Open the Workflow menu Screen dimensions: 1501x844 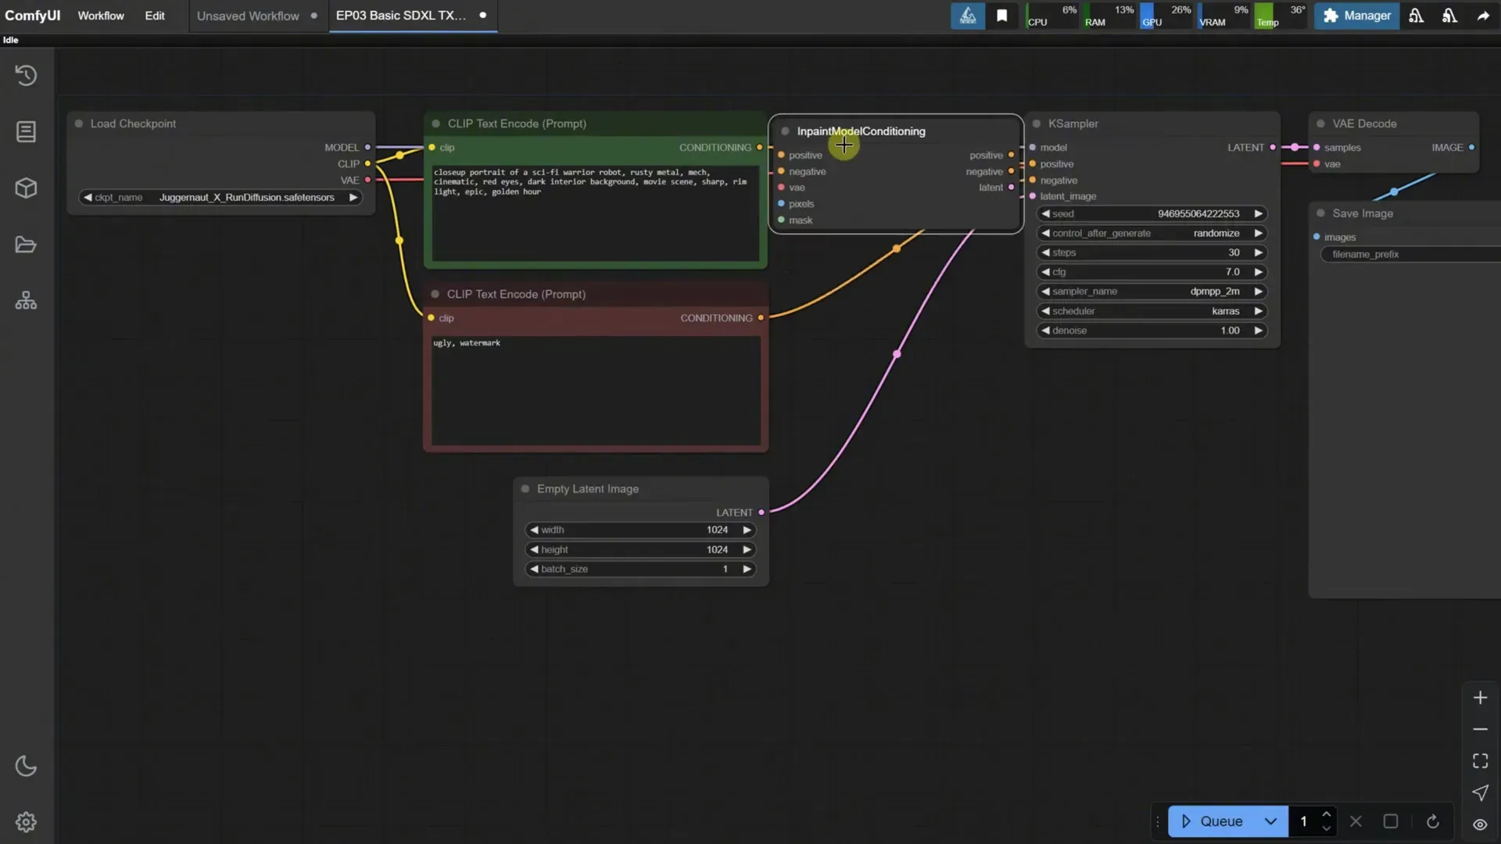click(x=100, y=16)
